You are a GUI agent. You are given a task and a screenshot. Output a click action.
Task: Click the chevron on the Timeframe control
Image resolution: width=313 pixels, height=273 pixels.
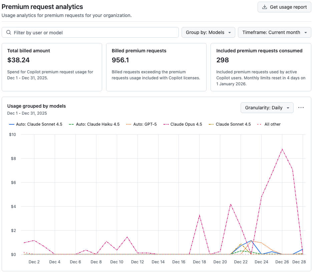coord(306,32)
